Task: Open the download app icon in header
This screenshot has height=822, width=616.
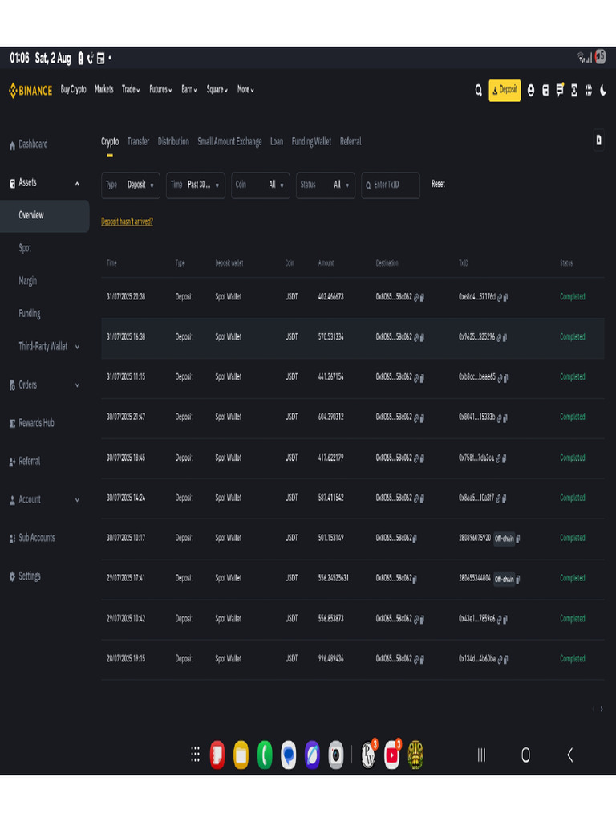Action: pos(574,91)
